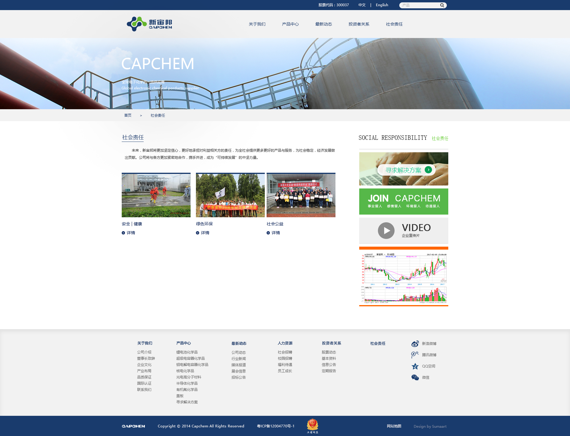Open QQ空间 star icon
570x436 pixels.
[x=415, y=366]
